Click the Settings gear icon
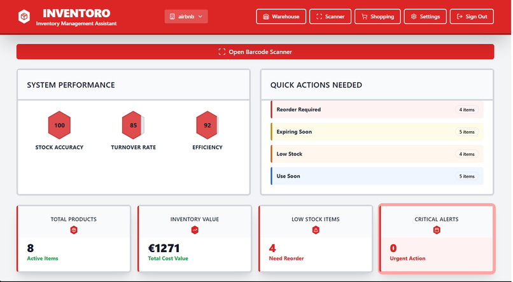The image size is (513, 282). pos(414,17)
